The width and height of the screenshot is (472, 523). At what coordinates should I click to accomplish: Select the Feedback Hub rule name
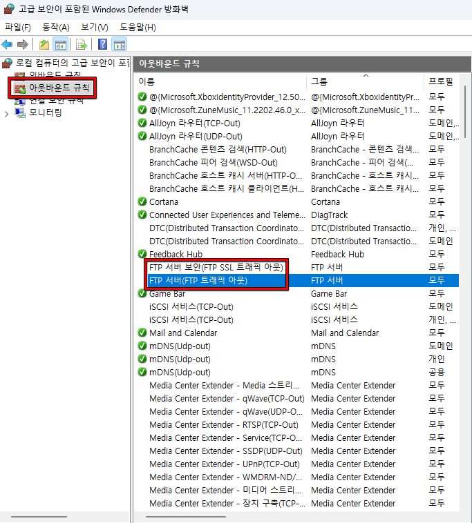tap(176, 254)
